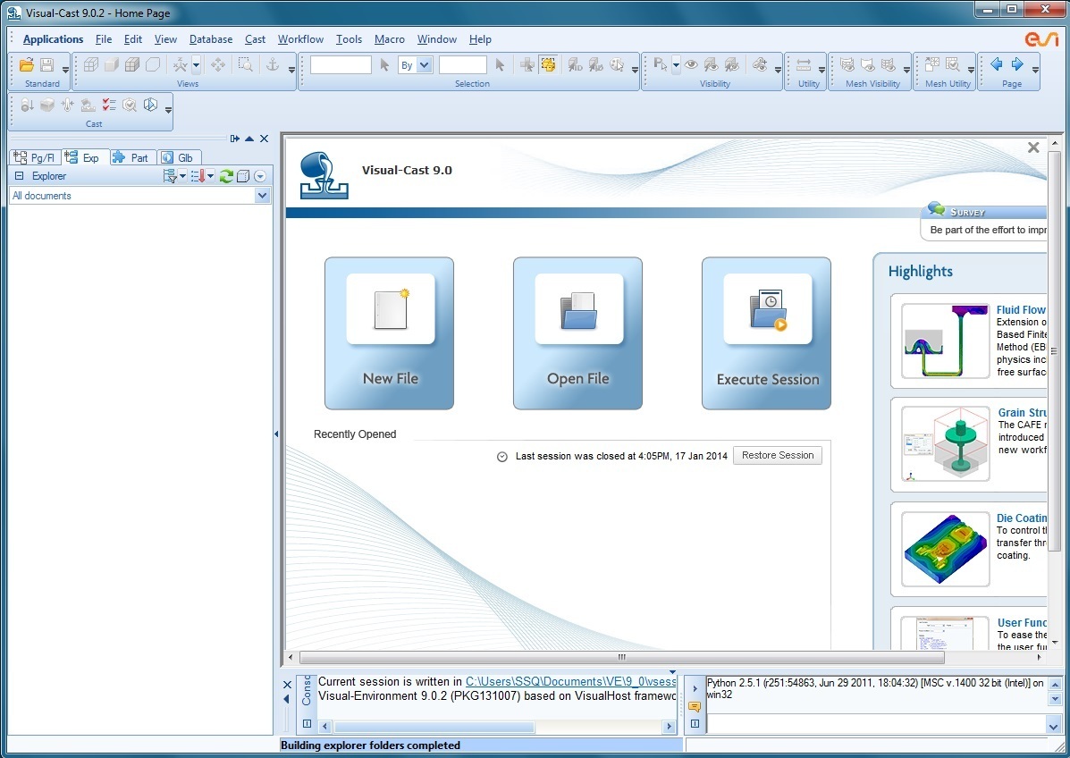
Task: Click the Open folder icon in Standard toolbar
Action: (x=27, y=65)
